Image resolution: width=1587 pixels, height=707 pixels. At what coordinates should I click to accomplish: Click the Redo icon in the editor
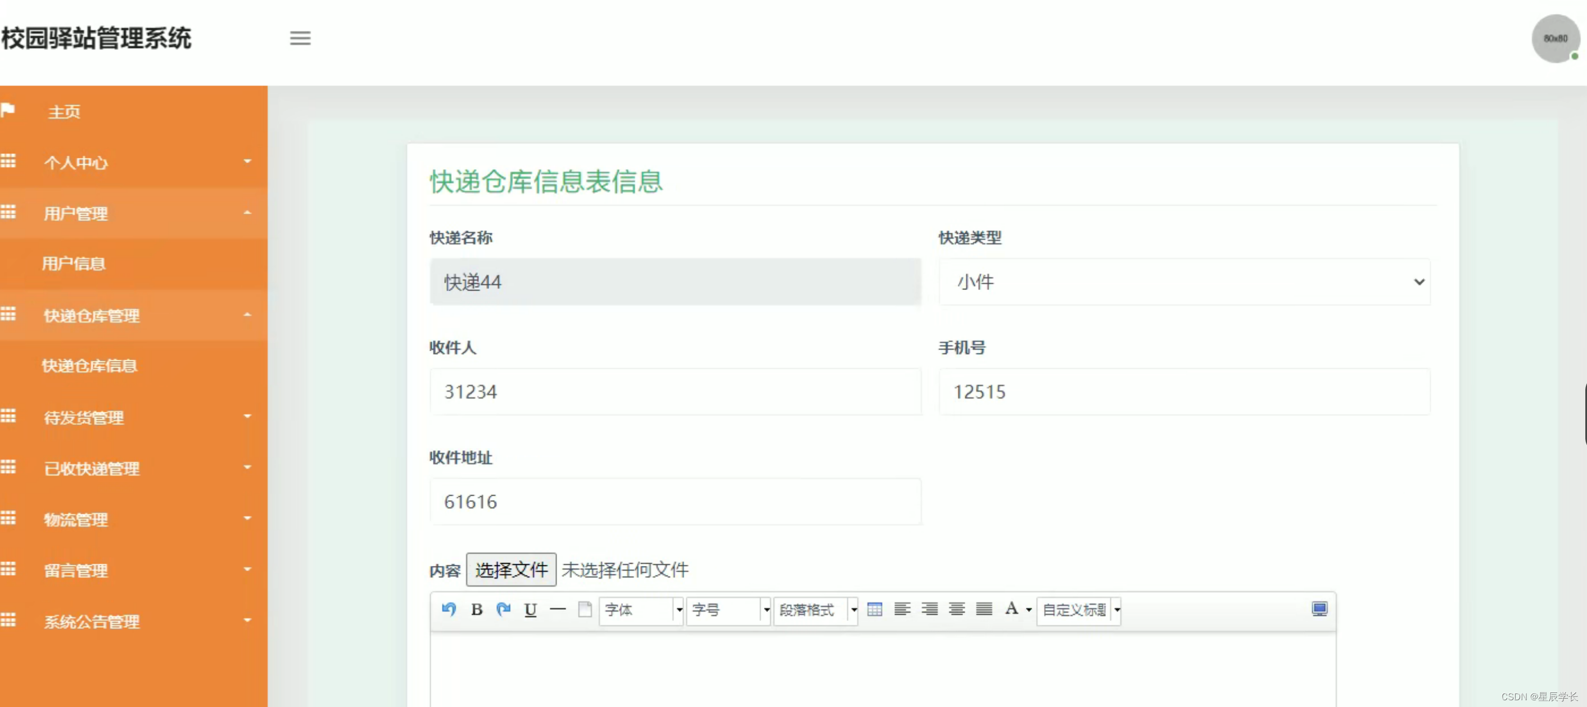tap(504, 610)
